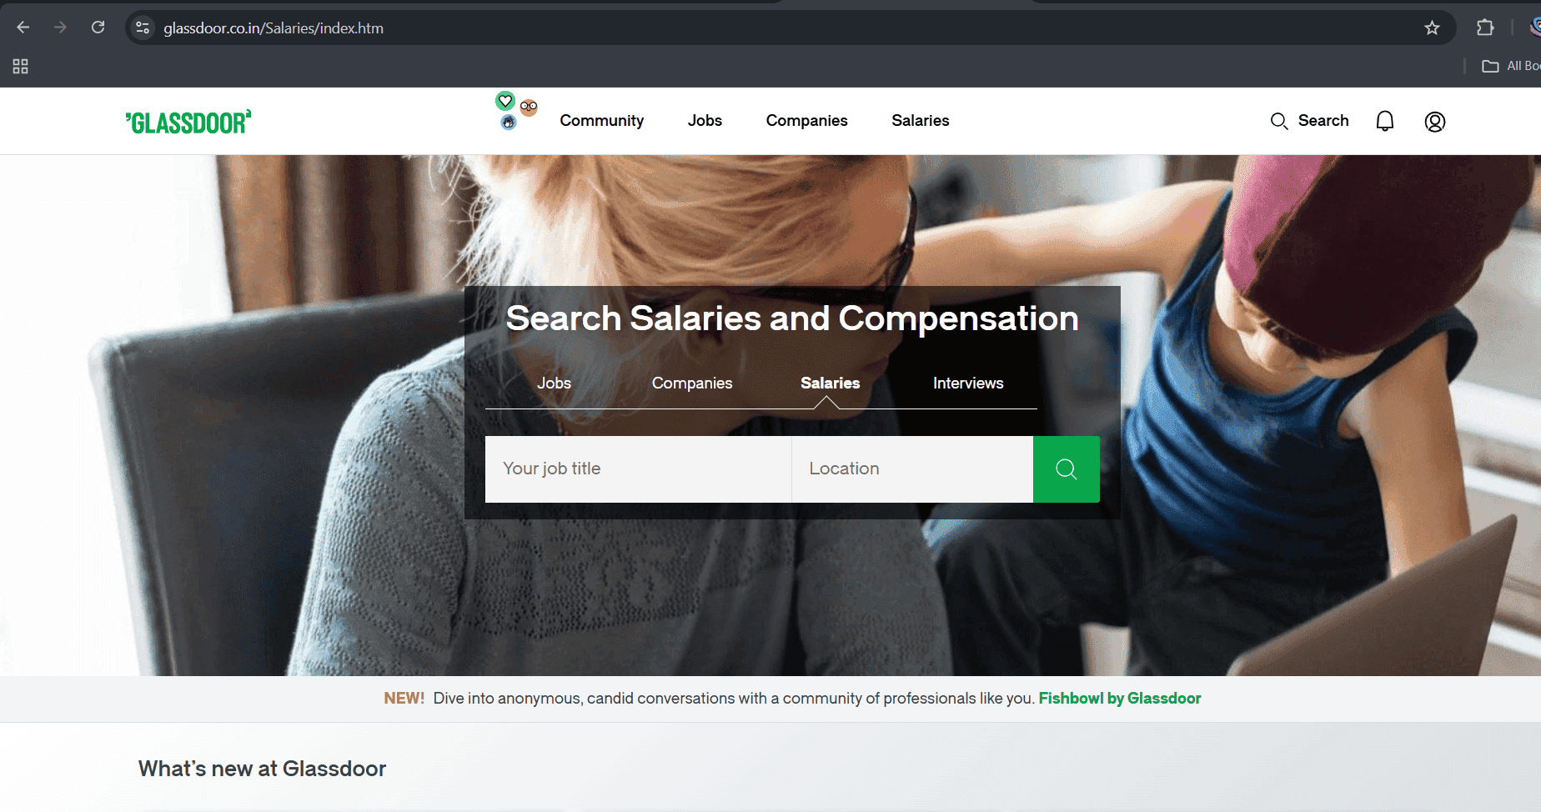
Task: Open the Community menu item
Action: click(601, 121)
